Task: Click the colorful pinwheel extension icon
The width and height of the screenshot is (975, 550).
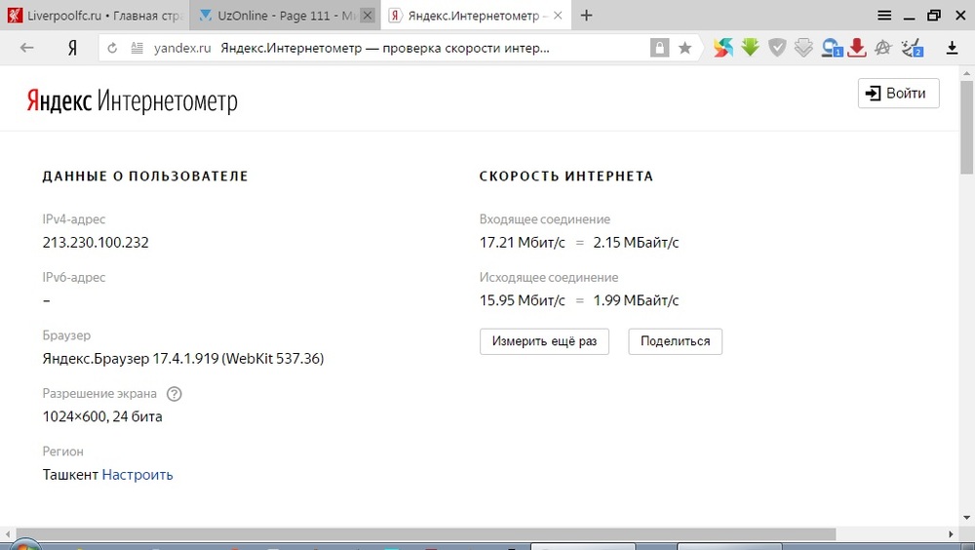Action: (x=722, y=47)
